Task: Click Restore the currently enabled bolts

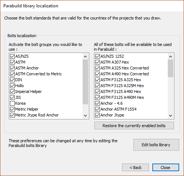Action: [134, 126]
